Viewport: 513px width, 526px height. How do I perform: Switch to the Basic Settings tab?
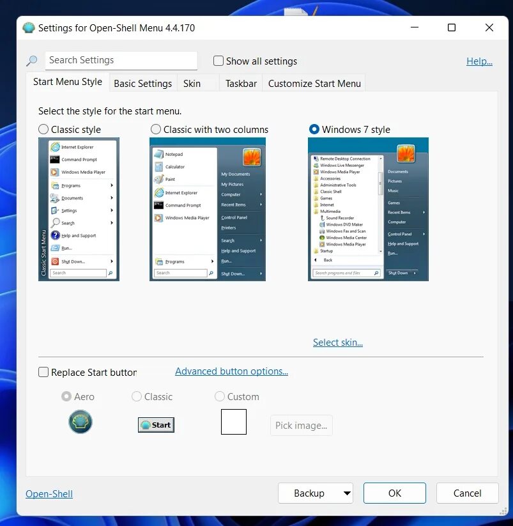(x=143, y=83)
